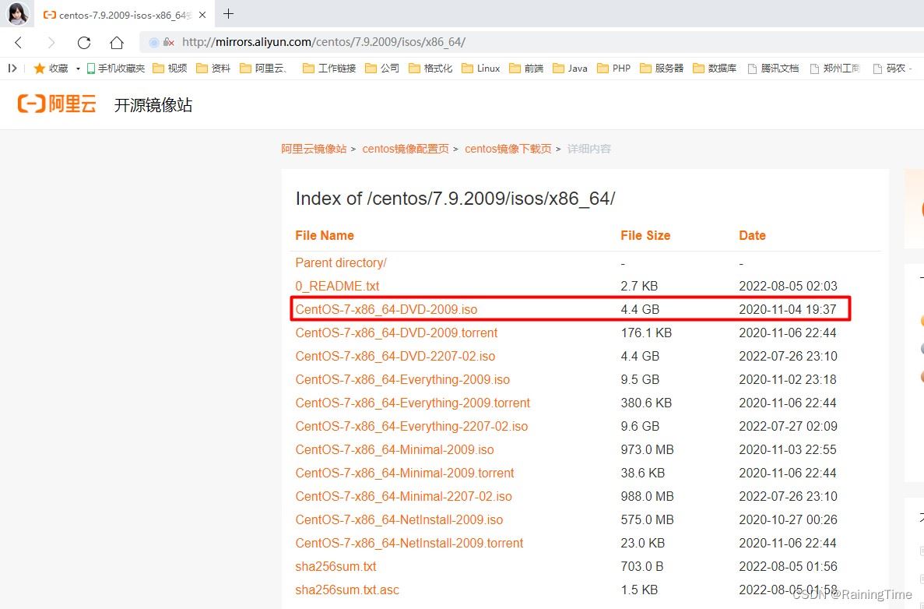Download CentOS-7-x86_64-Minimal-2009.torrent

404,473
